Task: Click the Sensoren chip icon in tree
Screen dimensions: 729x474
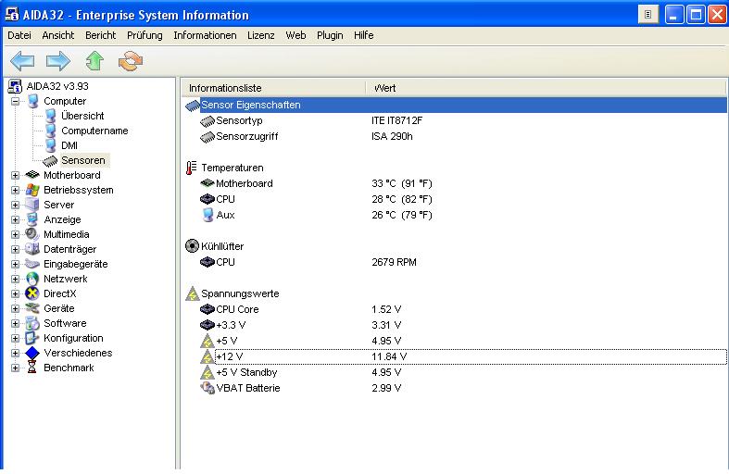Action: [x=50, y=161]
